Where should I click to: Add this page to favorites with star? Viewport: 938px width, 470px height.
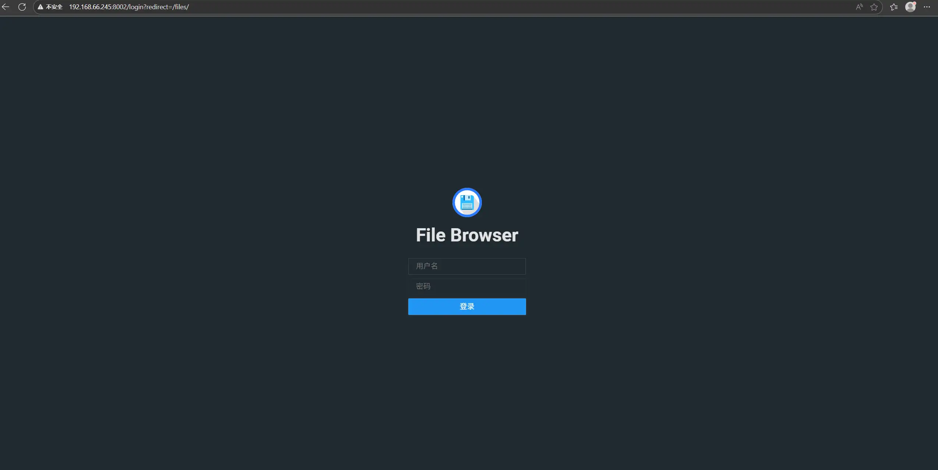874,7
